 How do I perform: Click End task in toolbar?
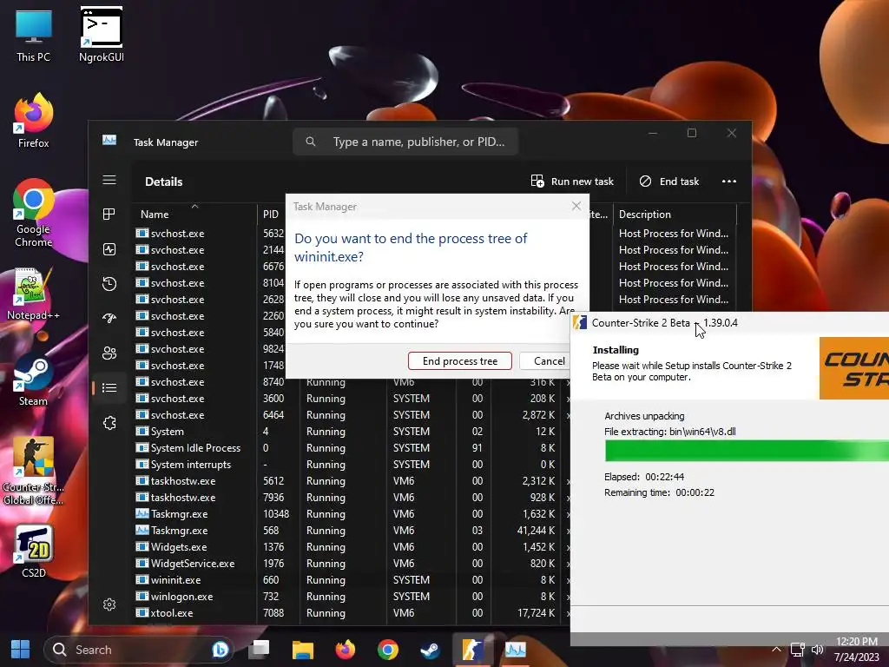[669, 182]
